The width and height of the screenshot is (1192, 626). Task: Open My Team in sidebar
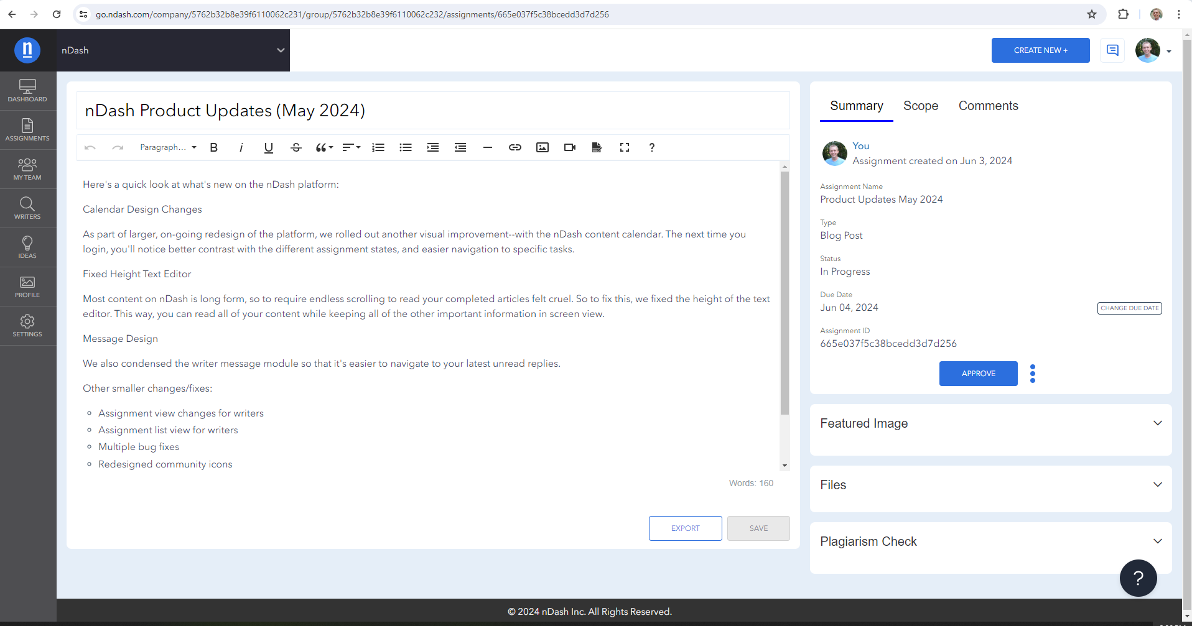click(27, 169)
